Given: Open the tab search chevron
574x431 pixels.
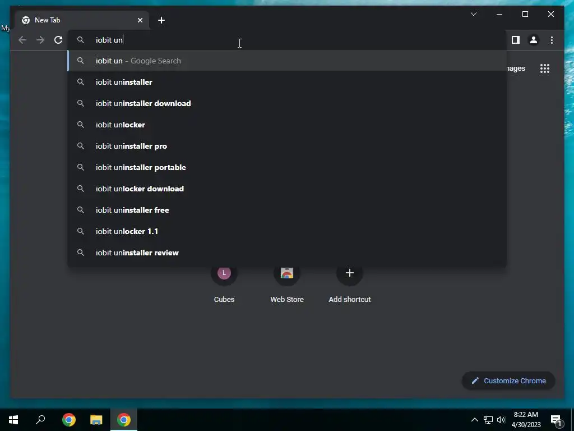Looking at the screenshot, I should 473,14.
